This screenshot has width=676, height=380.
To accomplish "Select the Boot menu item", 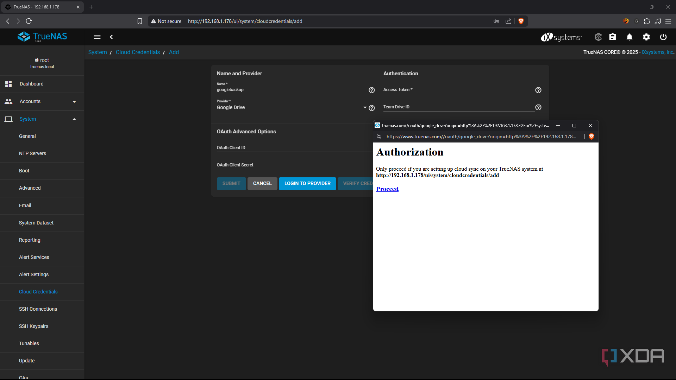I will click(42, 171).
